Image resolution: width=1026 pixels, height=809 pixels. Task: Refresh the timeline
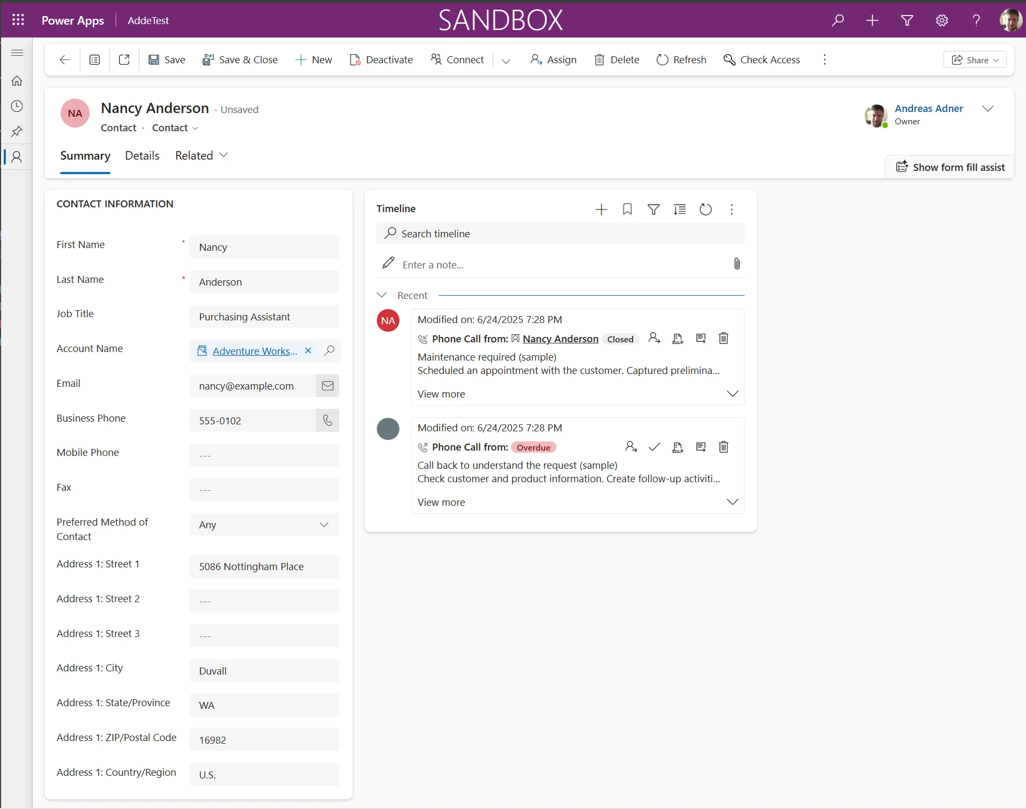[x=706, y=209]
